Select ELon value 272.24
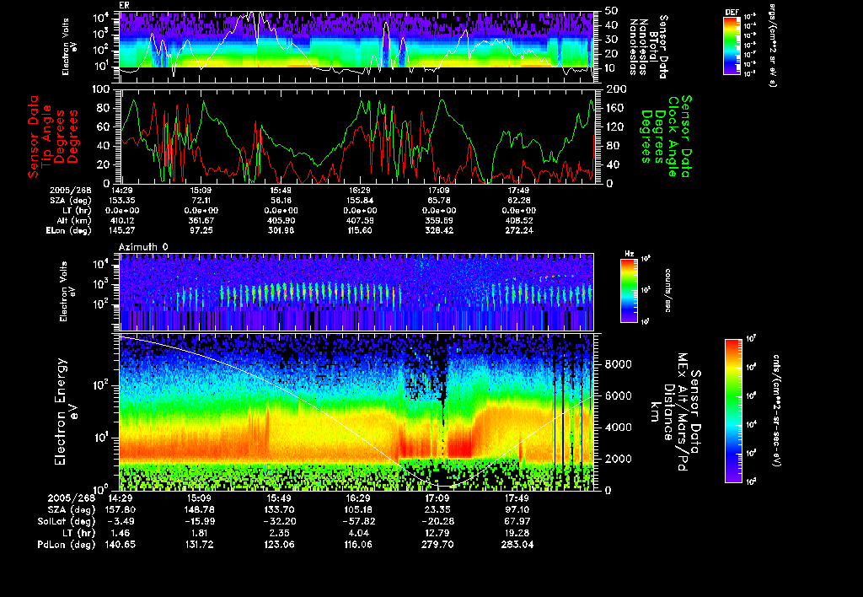This screenshot has height=597, width=863. [519, 230]
